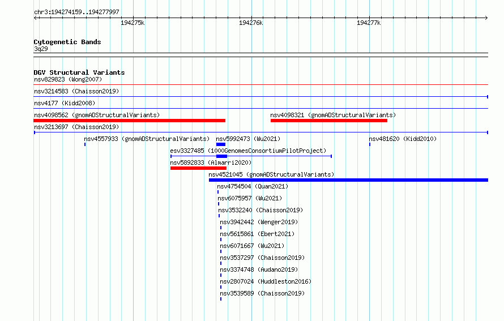The height and width of the screenshot is (321, 504).
Task: Click the nsv829823 (Wong2007) variant label
Action: coord(68,79)
